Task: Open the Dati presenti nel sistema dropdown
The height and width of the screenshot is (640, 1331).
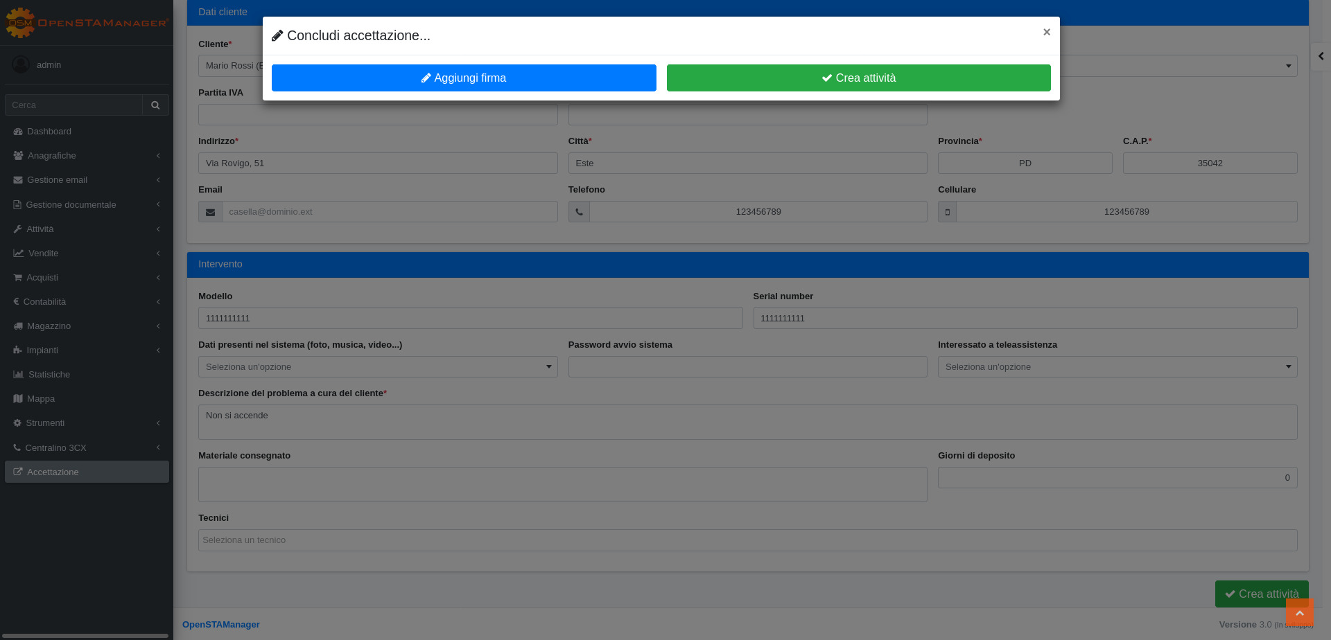Action: tap(378, 367)
